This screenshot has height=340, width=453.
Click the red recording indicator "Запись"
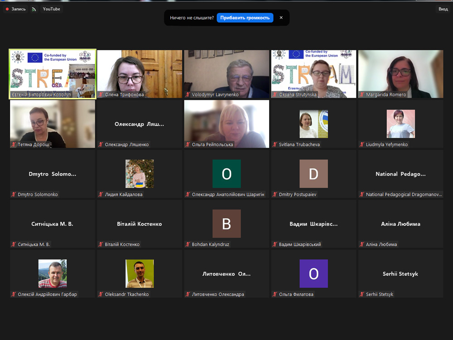[15, 9]
